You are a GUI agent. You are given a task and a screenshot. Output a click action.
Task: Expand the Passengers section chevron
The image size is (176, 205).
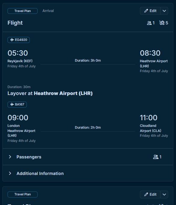tap(10, 157)
